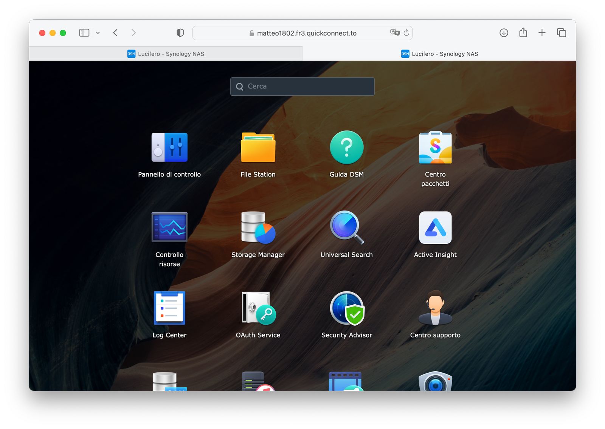Open Security Advisor
The width and height of the screenshot is (605, 429).
(x=347, y=308)
